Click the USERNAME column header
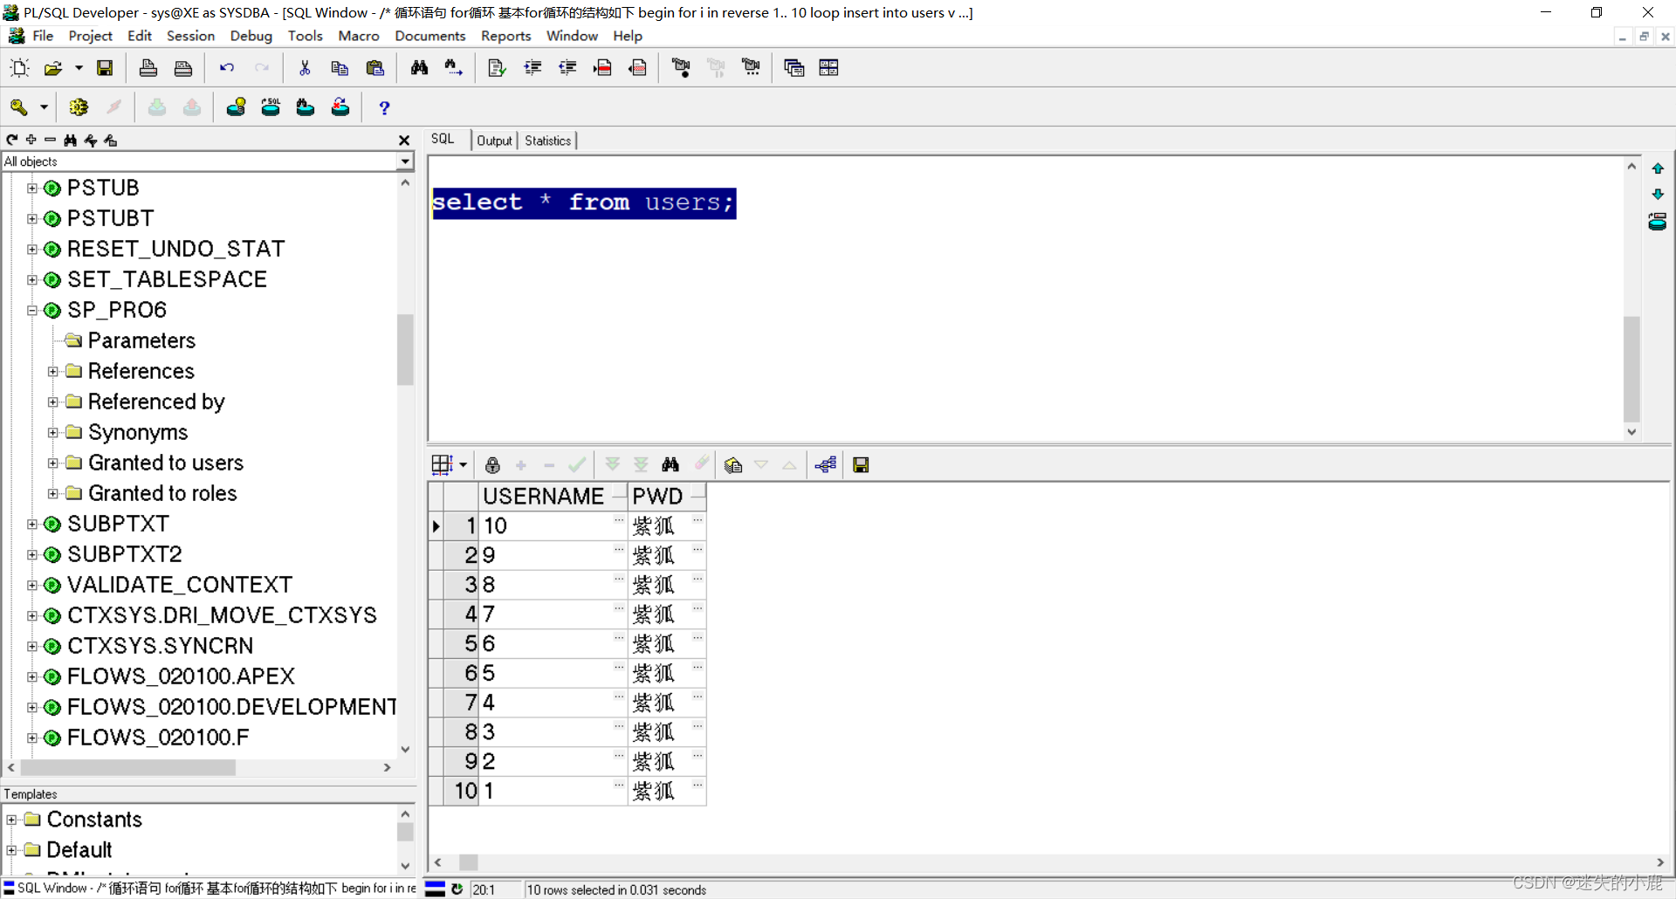This screenshot has height=899, width=1676. pos(553,496)
